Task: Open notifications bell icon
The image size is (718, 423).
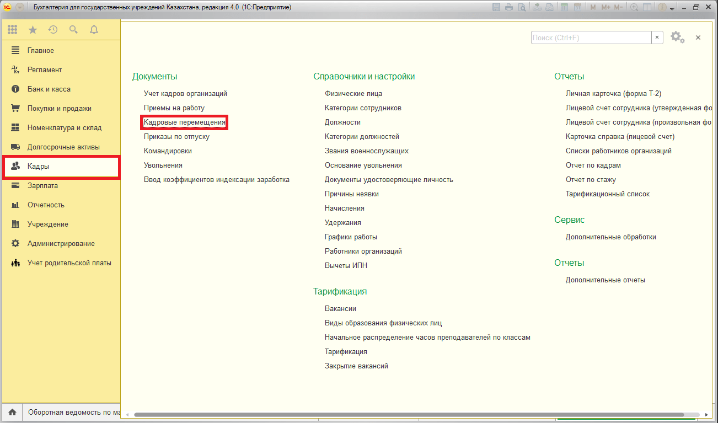Action: (x=94, y=30)
